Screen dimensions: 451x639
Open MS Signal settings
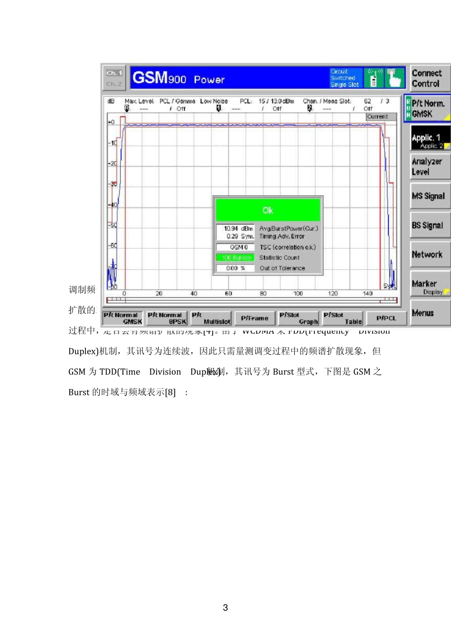tap(430, 196)
